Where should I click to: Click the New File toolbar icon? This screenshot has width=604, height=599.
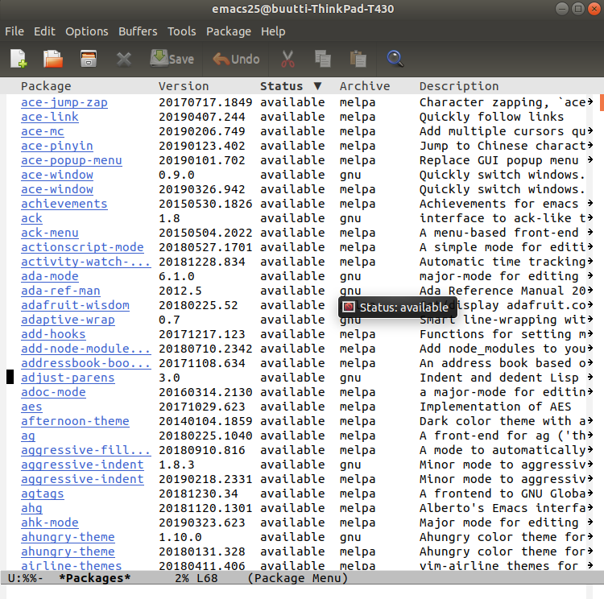[18, 59]
